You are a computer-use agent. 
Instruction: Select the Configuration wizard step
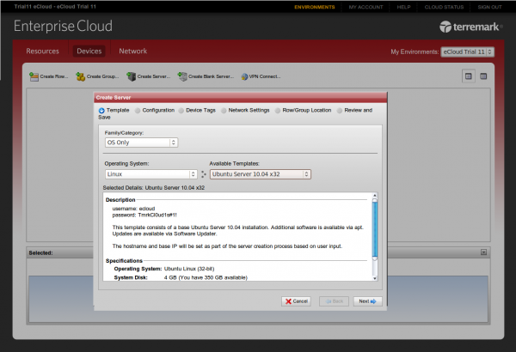tap(155, 111)
